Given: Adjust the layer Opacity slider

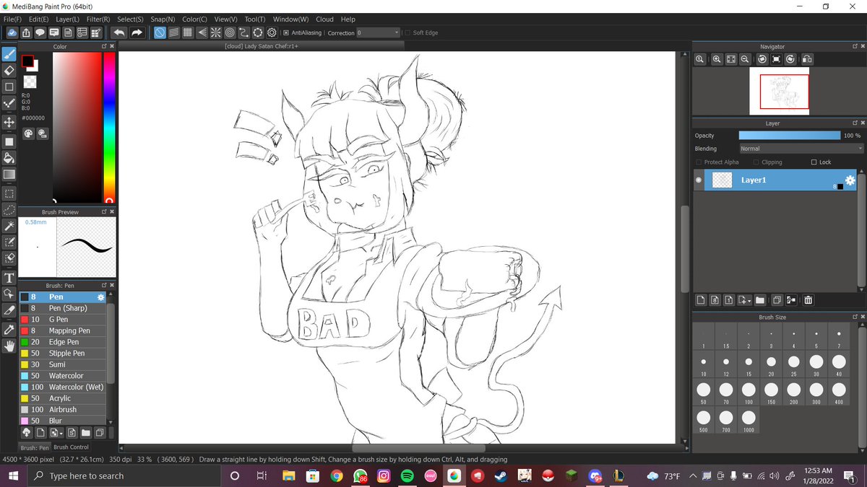Looking at the screenshot, I should click(x=790, y=135).
